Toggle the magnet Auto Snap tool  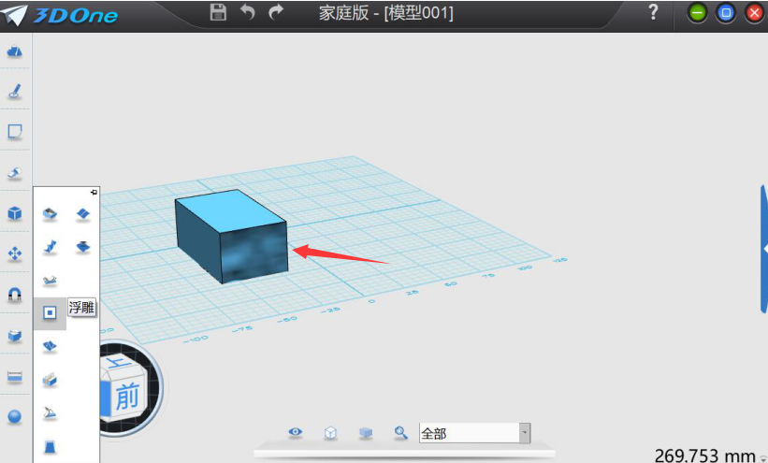[15, 294]
